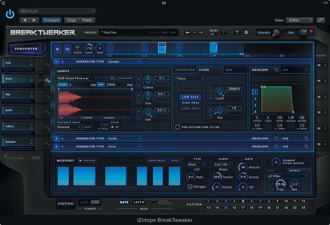This screenshot has height=225, width=330.
Task: Click the undo arrow icon
Action: (188, 33)
